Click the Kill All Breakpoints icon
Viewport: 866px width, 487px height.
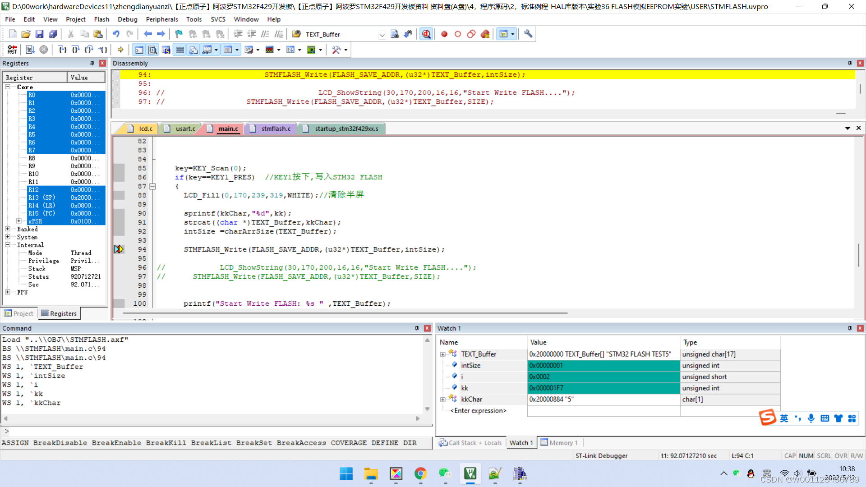[x=485, y=34]
